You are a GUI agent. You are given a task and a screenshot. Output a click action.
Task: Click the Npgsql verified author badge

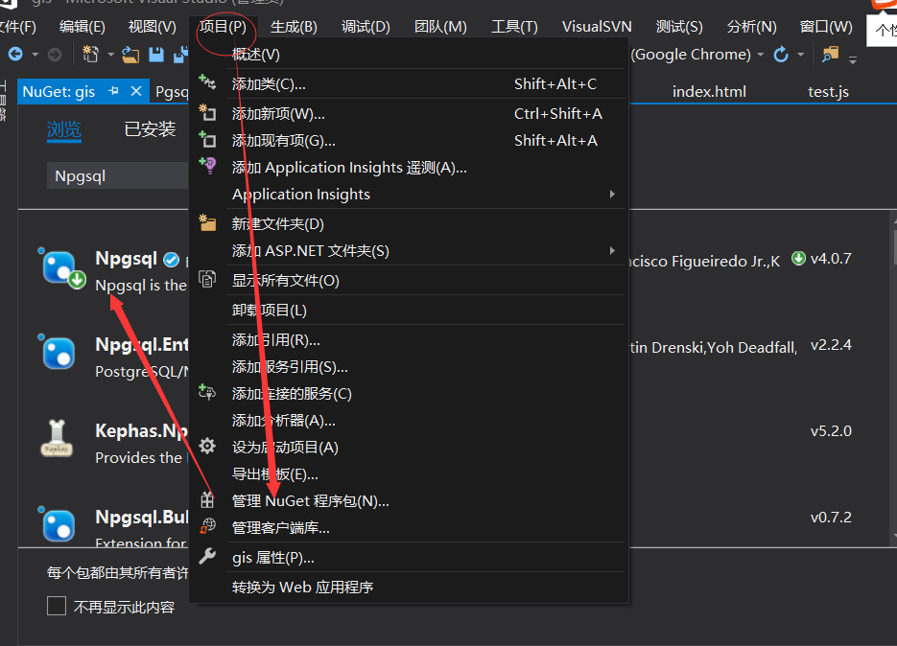click(x=171, y=260)
